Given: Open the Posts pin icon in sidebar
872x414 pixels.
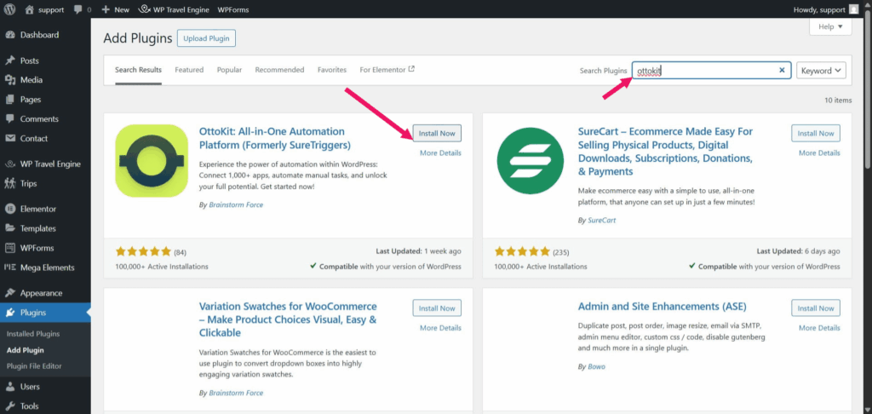Looking at the screenshot, I should coord(9,60).
